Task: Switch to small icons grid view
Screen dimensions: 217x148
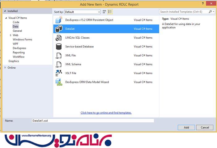Action: point(104,12)
